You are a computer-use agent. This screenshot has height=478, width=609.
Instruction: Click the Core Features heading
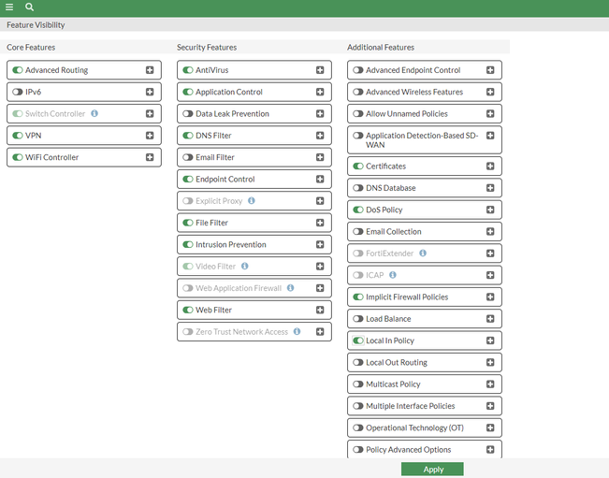pos(31,47)
